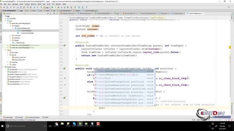
Task: Switch to the MainActivity.java editor tab
Action: pyautogui.click(x=85, y=13)
